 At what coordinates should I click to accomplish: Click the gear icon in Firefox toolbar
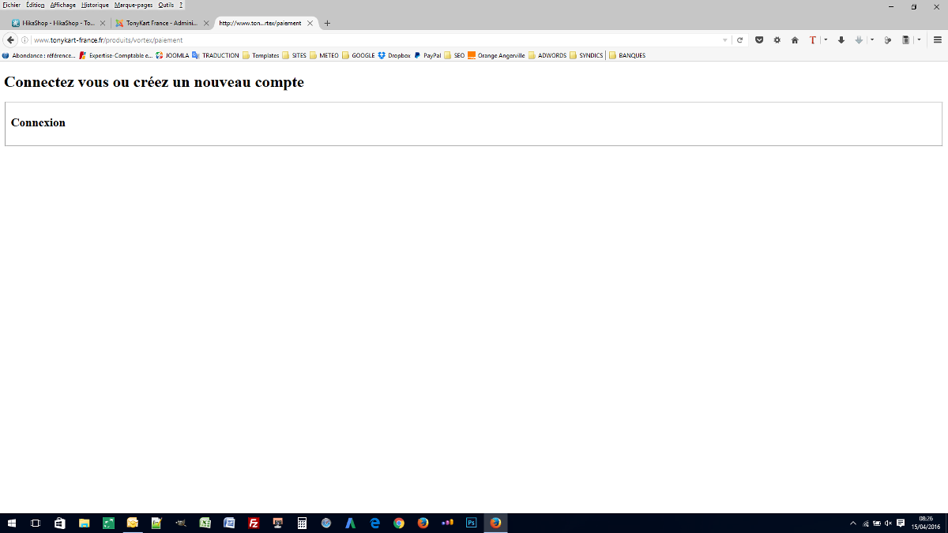click(777, 40)
